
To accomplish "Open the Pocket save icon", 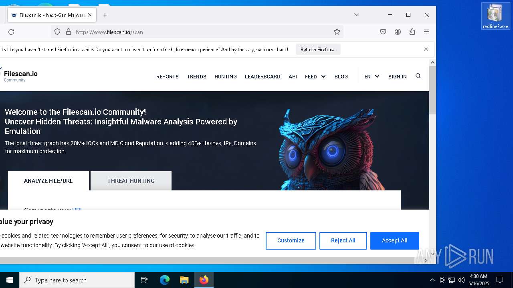I will pyautogui.click(x=383, y=32).
